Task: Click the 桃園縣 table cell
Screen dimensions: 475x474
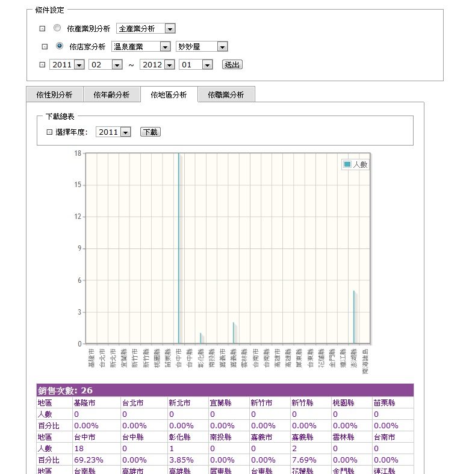Action: (x=352, y=402)
